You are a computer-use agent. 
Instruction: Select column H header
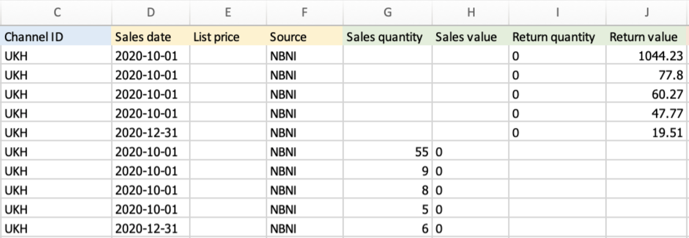point(470,12)
